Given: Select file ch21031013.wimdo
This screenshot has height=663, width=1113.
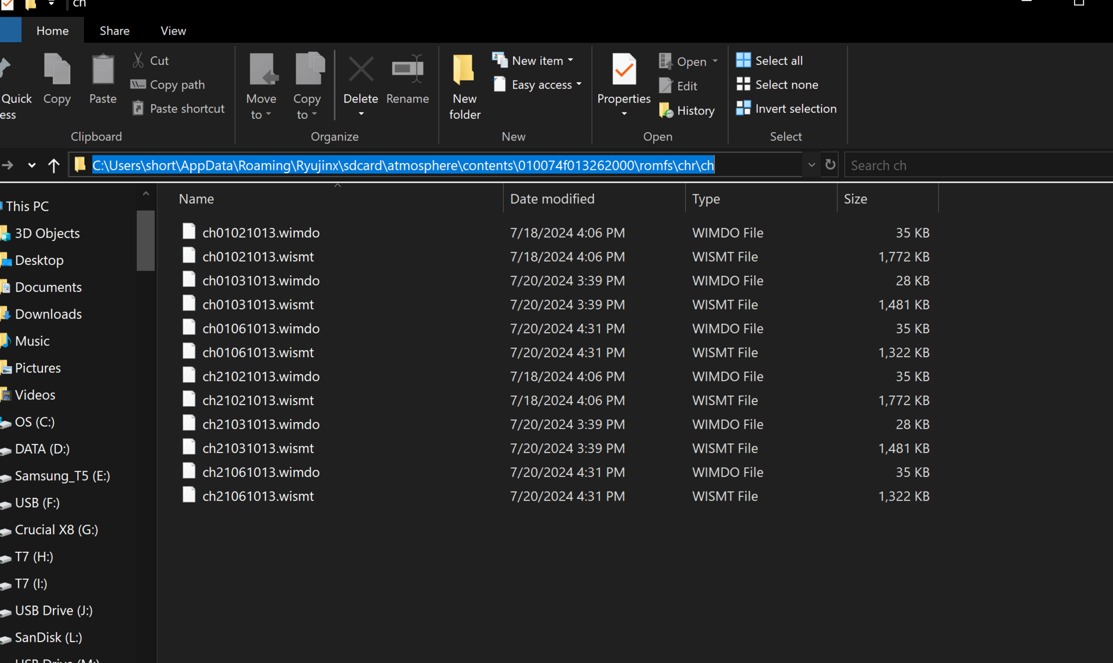Looking at the screenshot, I should pos(261,424).
